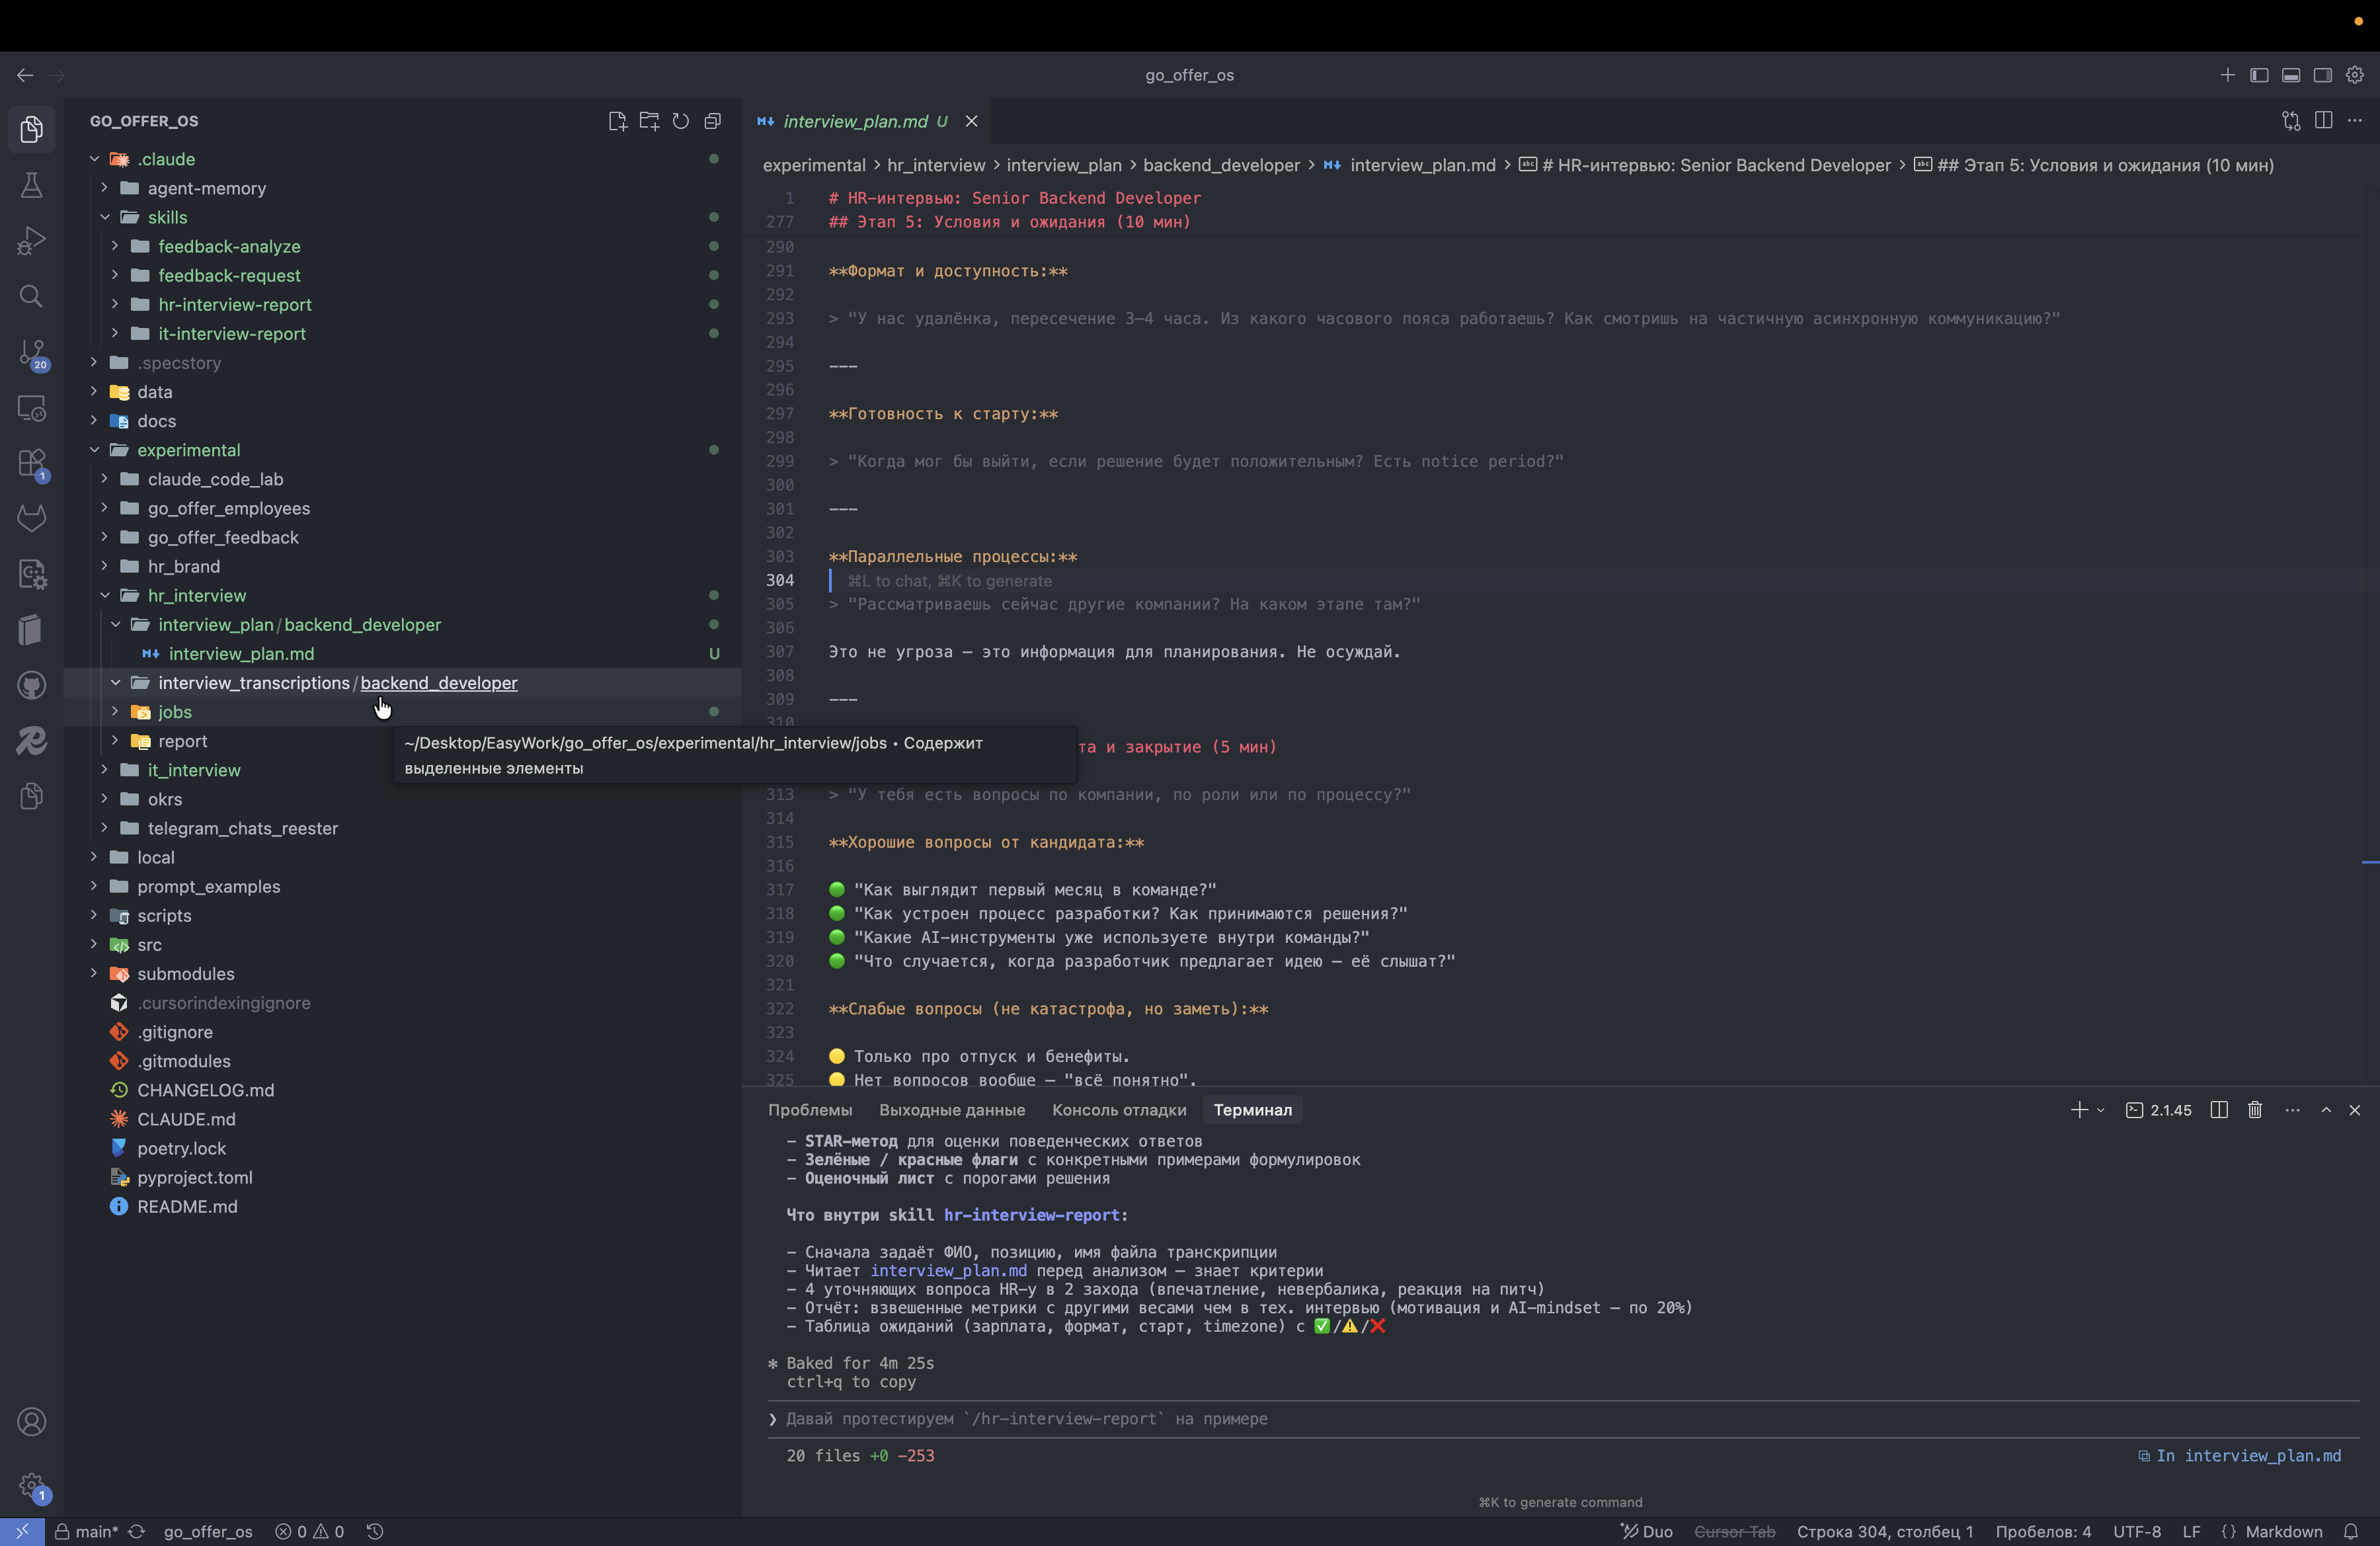This screenshot has width=2380, height=1546.
Task: Switch to Консоль отладки tab
Action: coord(1119,1110)
